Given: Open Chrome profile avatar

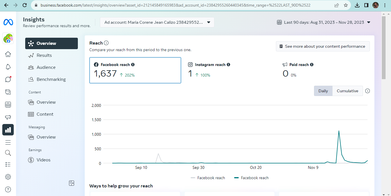Looking at the screenshot, I should click(376, 5).
